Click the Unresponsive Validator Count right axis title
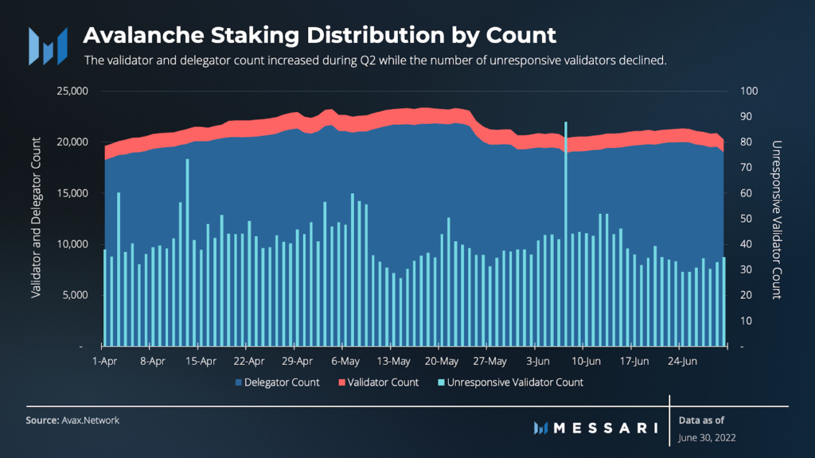 777,219
